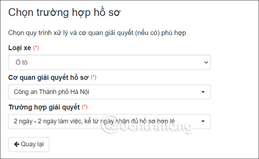Viewport: 259px width, 159px height.
Task: Click the Cơ quan giải quyết hồ sơ label
Action: point(49,77)
